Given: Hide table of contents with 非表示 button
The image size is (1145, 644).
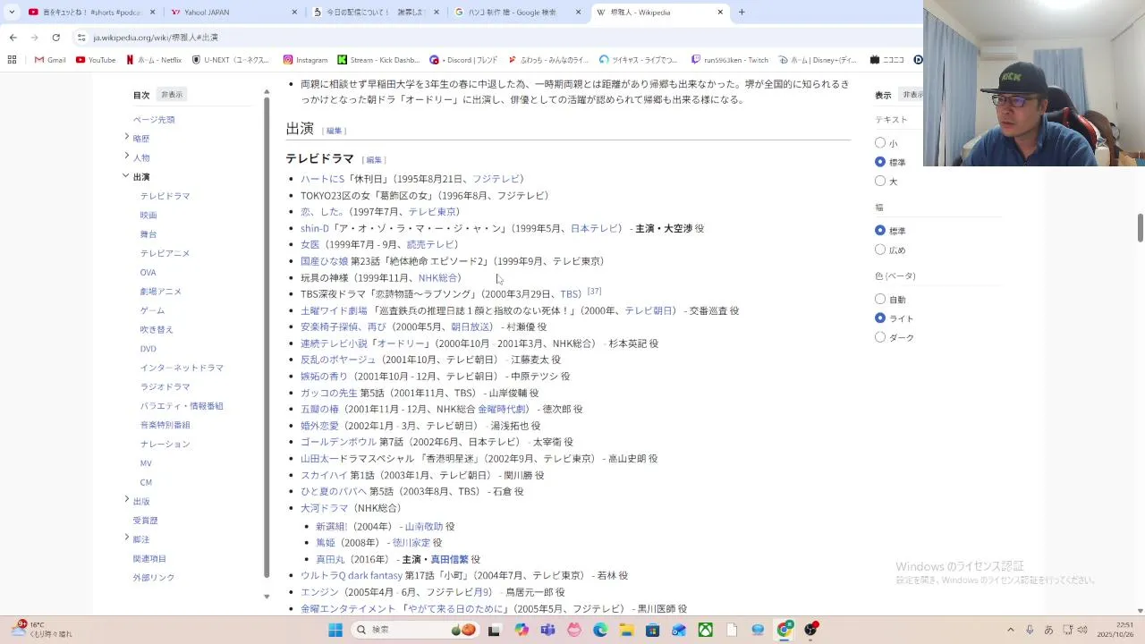Looking at the screenshot, I should pyautogui.click(x=172, y=95).
